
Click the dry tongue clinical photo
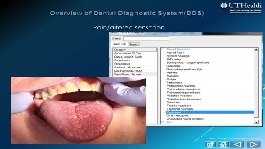[x=79, y=111]
